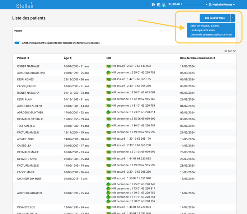Sort by Date dernière consultation arrows
247x214 pixels.
pyautogui.click(x=214, y=58)
